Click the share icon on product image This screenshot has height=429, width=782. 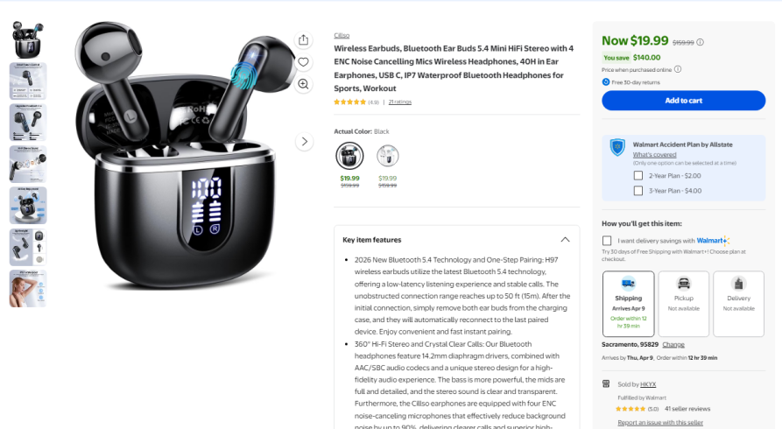303,40
